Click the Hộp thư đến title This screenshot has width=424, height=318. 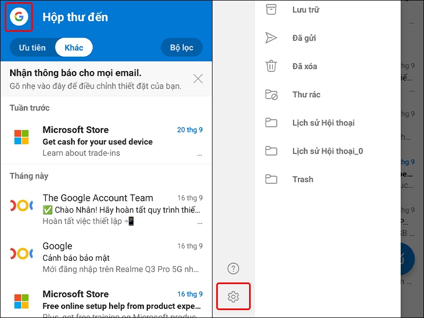click(x=75, y=17)
